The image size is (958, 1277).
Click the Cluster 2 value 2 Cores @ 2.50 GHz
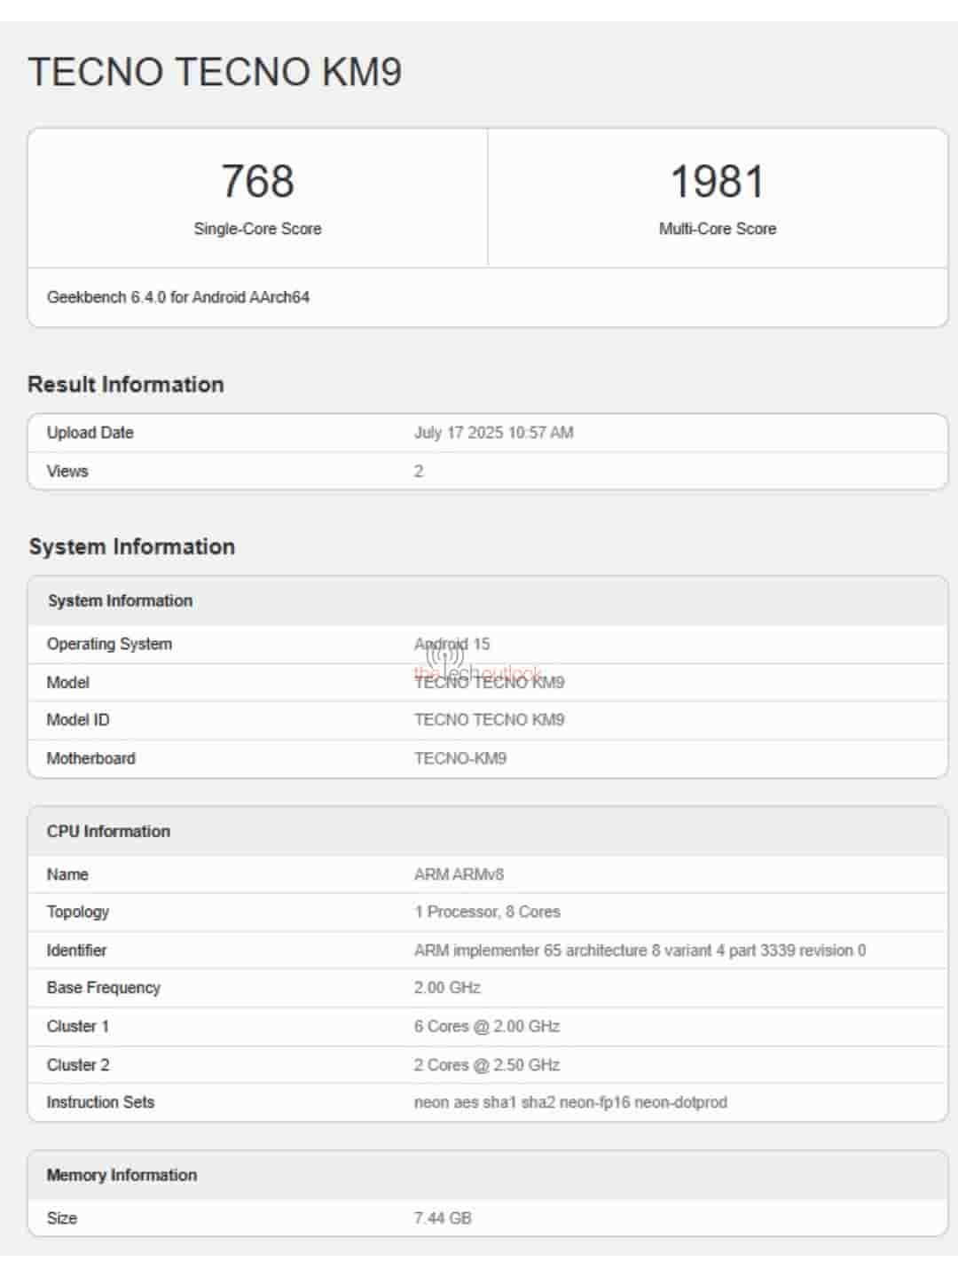(x=486, y=1064)
